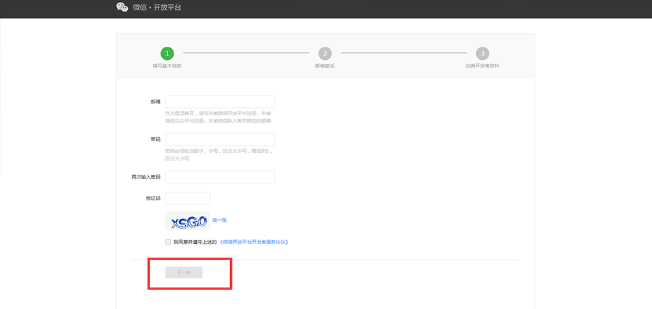Click the 再次输入密码 field label
The width and height of the screenshot is (652, 309).
[x=146, y=177]
